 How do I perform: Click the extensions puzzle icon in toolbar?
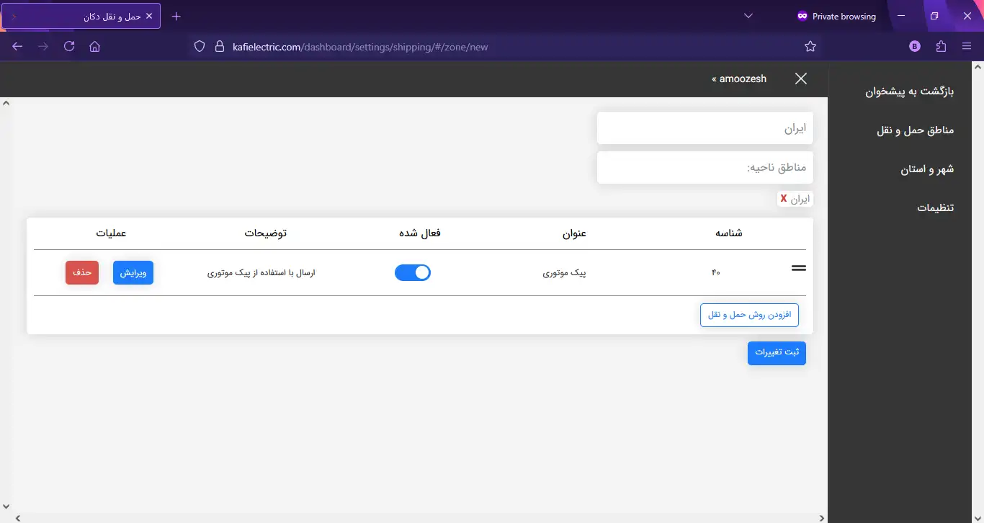pyautogui.click(x=941, y=46)
